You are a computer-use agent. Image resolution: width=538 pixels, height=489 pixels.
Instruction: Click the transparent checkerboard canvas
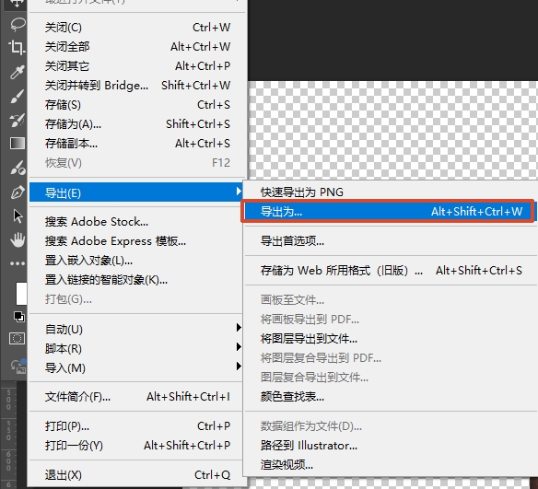tap(392, 131)
